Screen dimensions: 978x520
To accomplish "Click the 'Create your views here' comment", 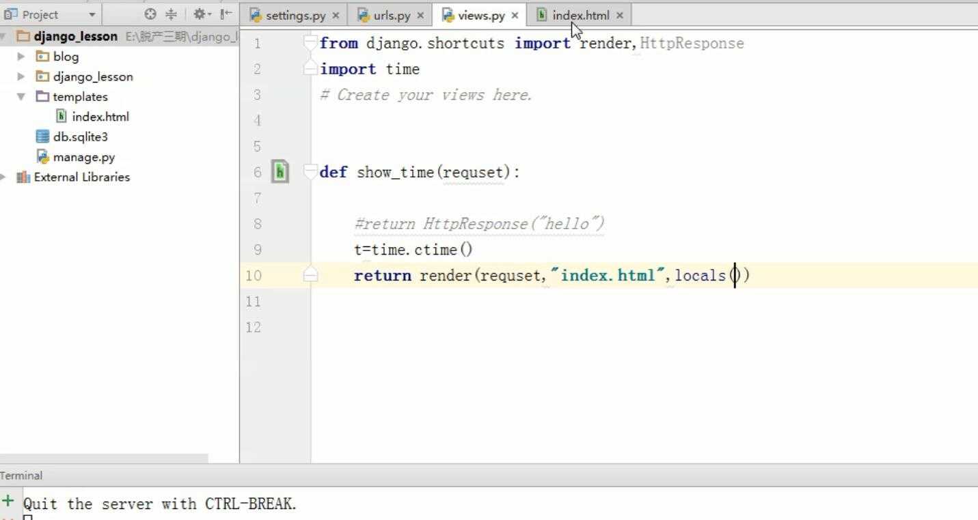I will (426, 95).
